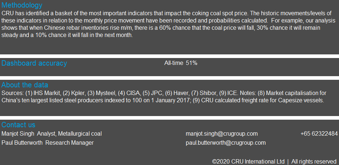Click the Kpler source reference
Viewport: 339px width, 165px height.
(78, 92)
